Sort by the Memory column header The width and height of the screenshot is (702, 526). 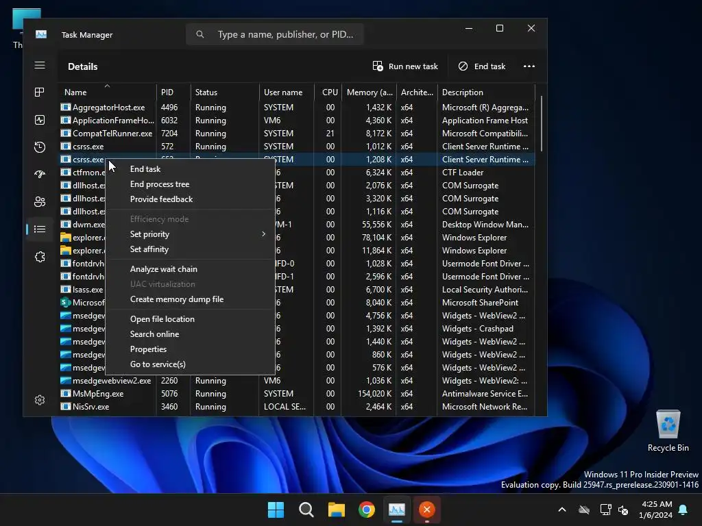click(x=369, y=92)
